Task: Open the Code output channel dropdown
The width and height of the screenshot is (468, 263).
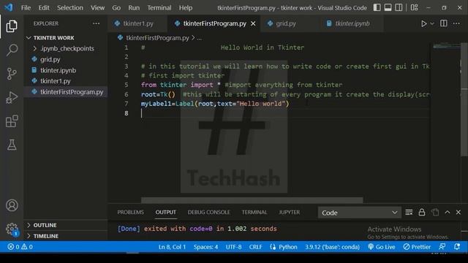Action: (359, 213)
